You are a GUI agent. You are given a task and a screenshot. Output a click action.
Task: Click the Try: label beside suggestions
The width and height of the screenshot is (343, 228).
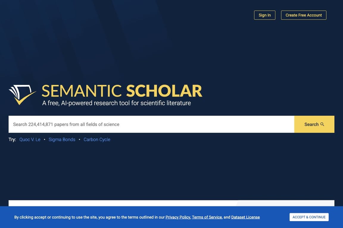point(12,140)
